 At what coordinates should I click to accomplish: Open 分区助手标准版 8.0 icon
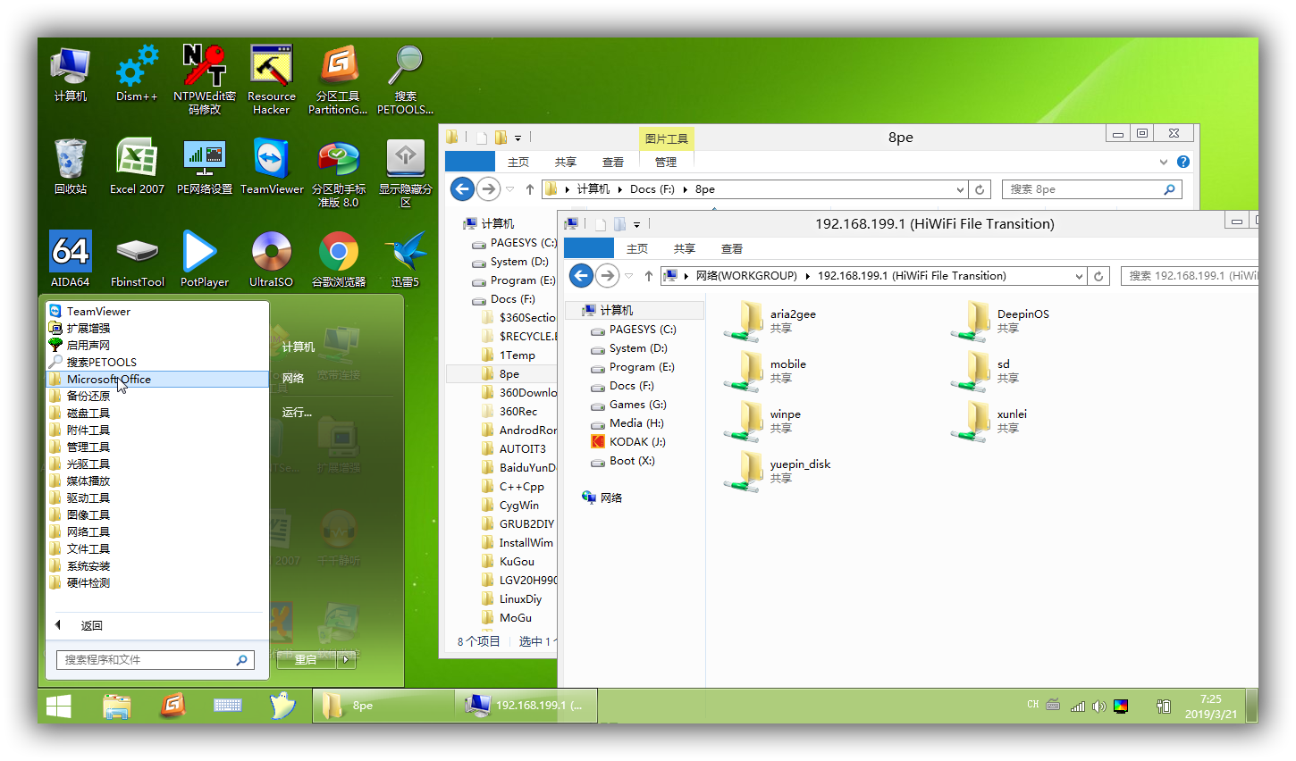coord(338,173)
